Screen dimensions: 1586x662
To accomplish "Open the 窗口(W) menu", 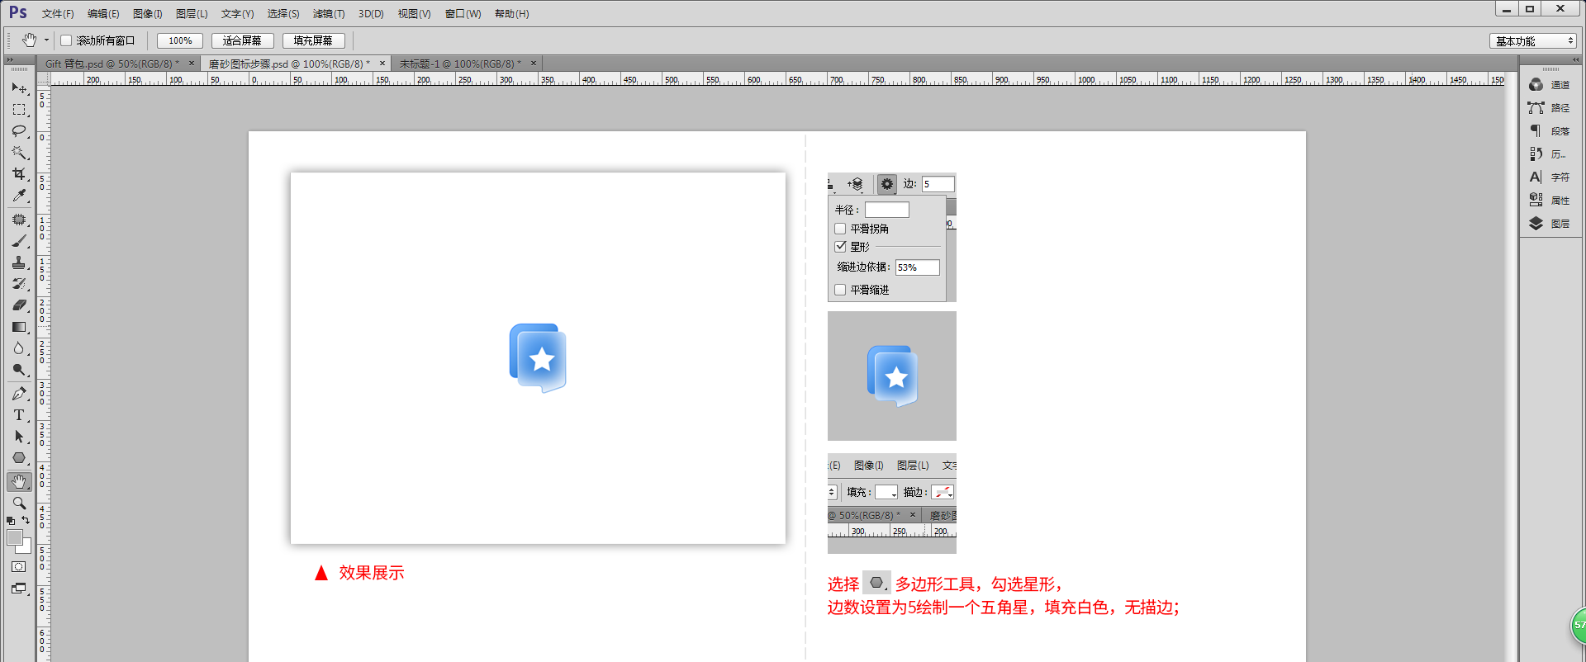I will click(x=463, y=14).
